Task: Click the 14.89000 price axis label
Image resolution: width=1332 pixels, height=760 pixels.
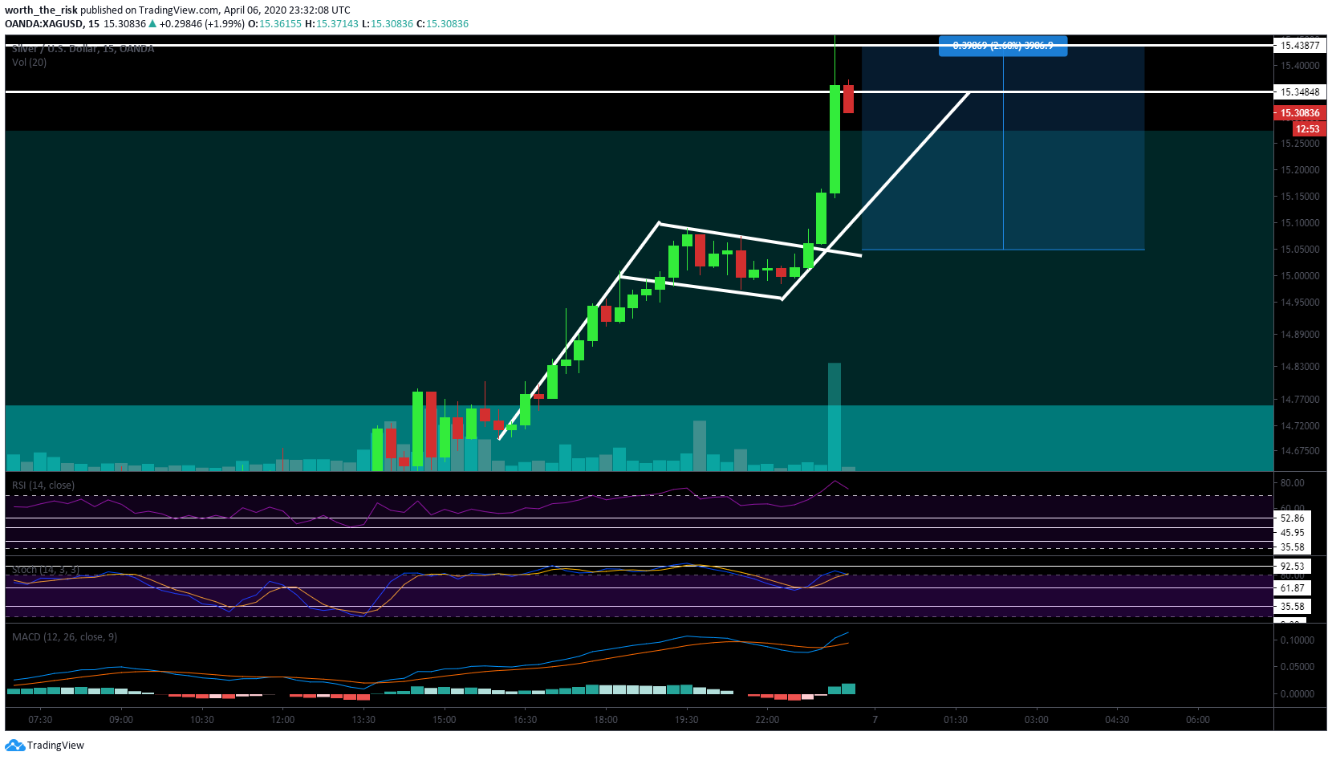Action: [x=1300, y=335]
